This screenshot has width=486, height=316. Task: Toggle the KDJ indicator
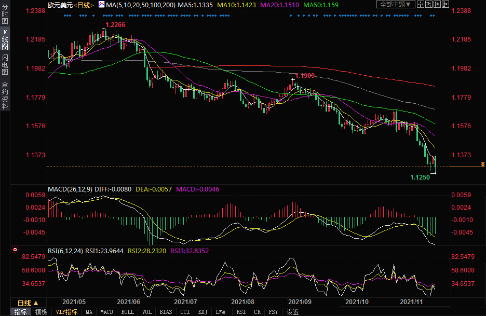click(203, 312)
